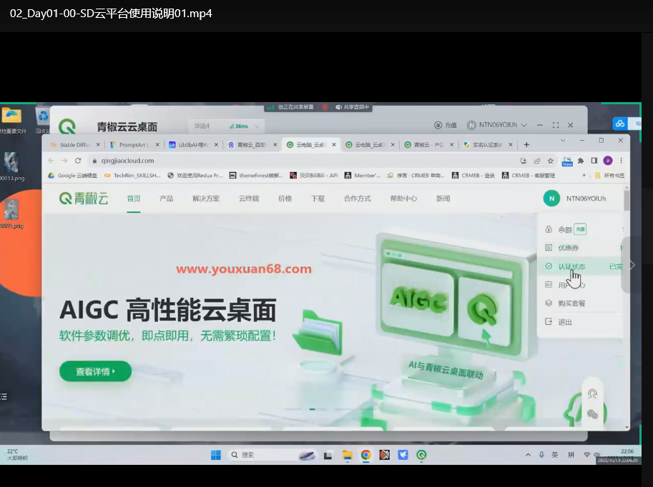Click the 充值 badge next to 余额
Viewport: 653px width, 487px height.
580,229
